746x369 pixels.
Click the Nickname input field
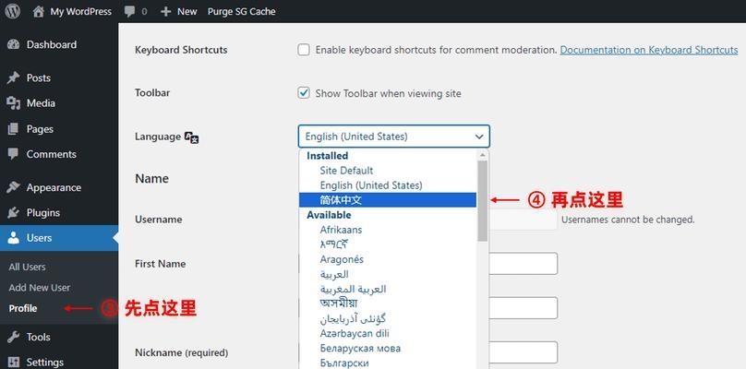(523, 352)
